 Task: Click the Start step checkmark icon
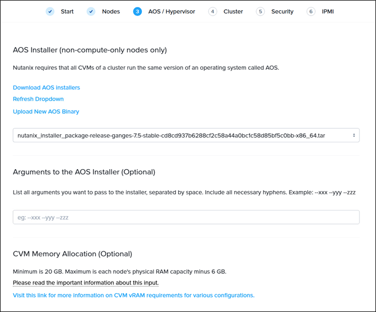click(x=50, y=11)
